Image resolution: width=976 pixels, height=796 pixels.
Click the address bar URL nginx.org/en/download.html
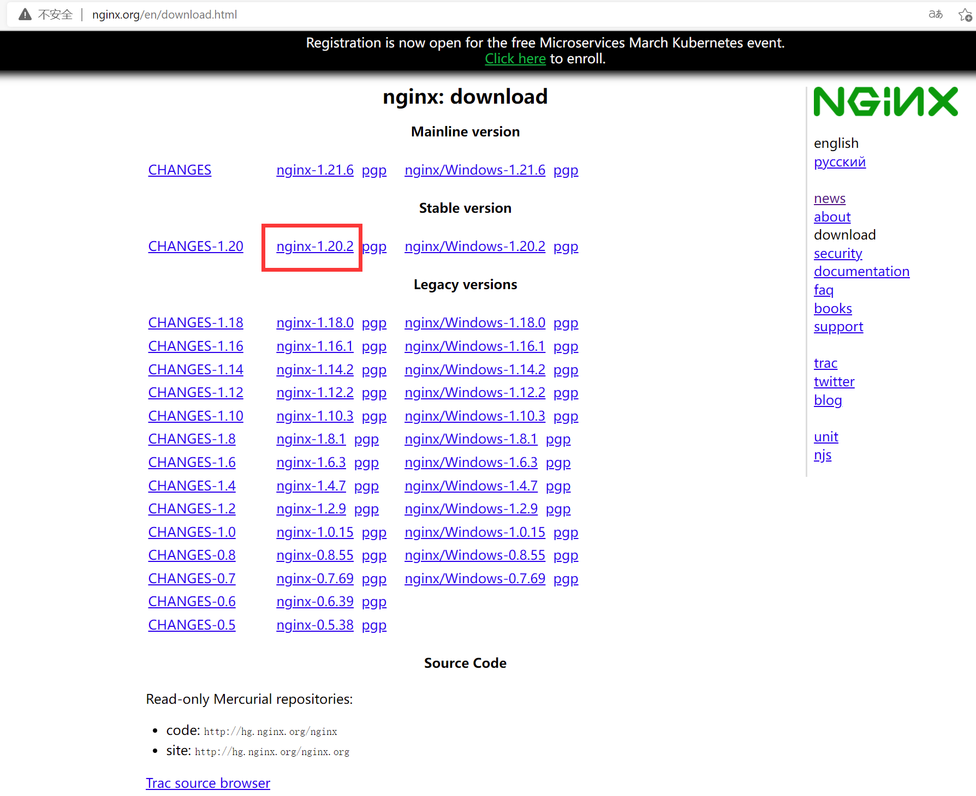164,15
